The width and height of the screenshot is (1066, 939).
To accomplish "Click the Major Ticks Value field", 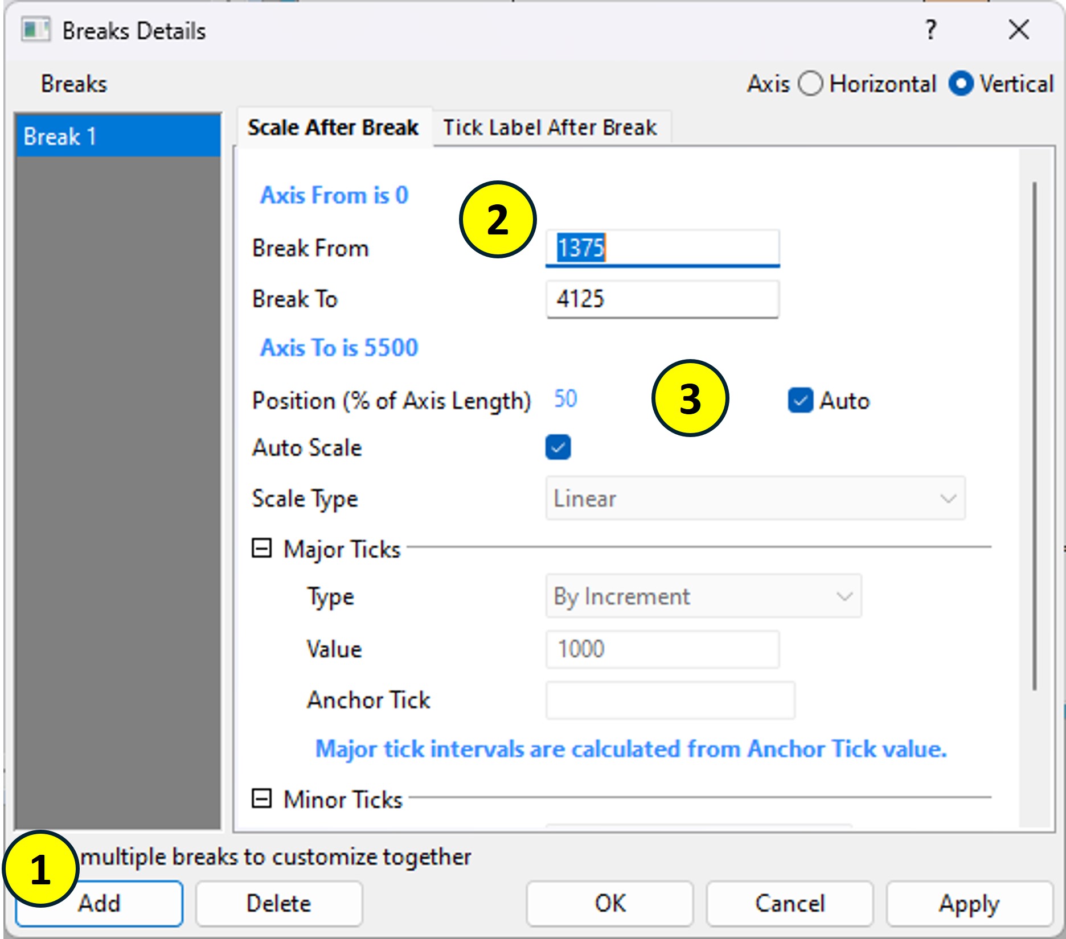I will coord(662,649).
